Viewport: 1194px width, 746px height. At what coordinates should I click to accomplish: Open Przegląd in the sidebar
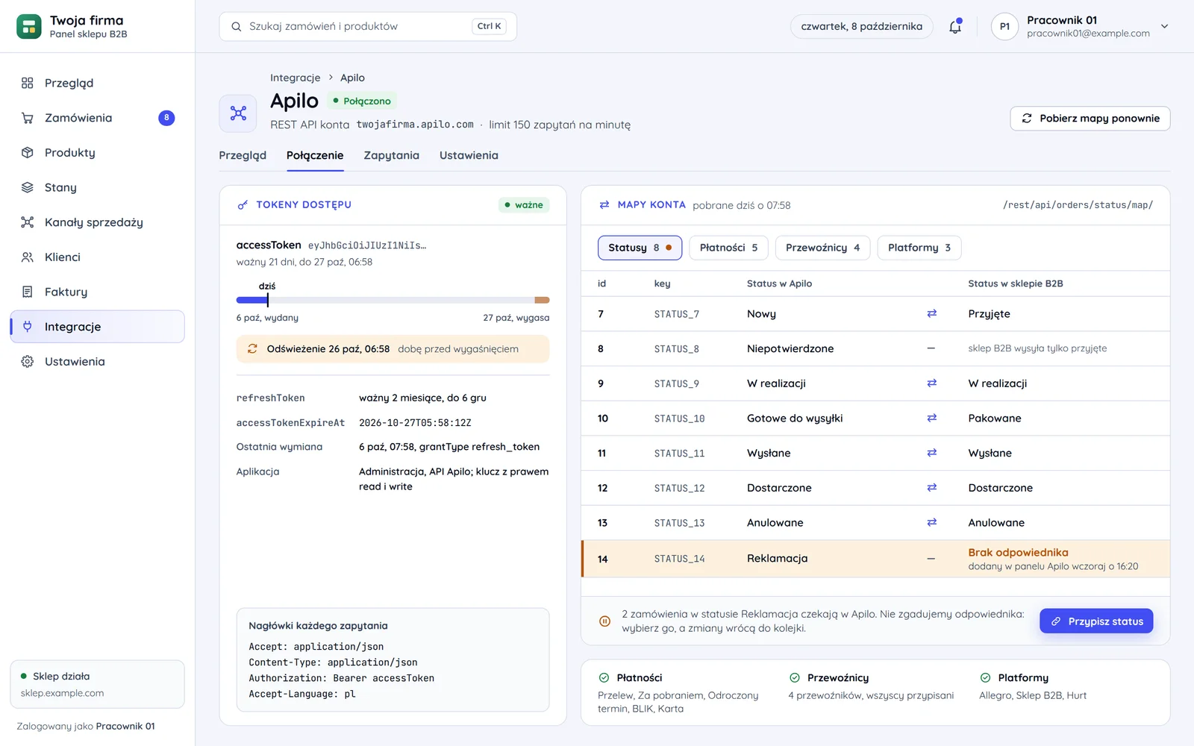[97, 83]
